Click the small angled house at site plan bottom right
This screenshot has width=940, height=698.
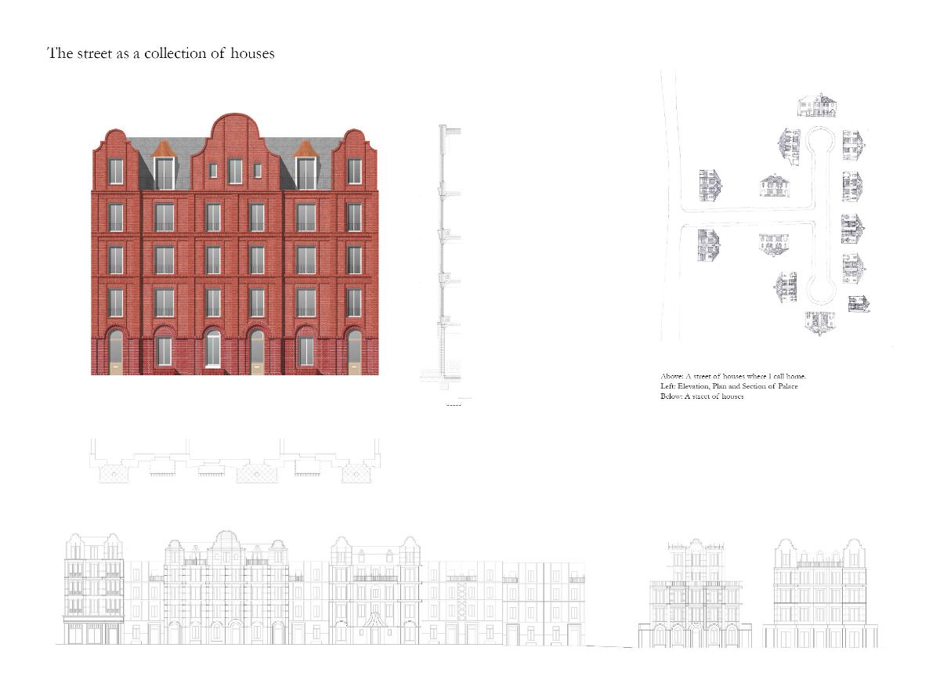[859, 304]
